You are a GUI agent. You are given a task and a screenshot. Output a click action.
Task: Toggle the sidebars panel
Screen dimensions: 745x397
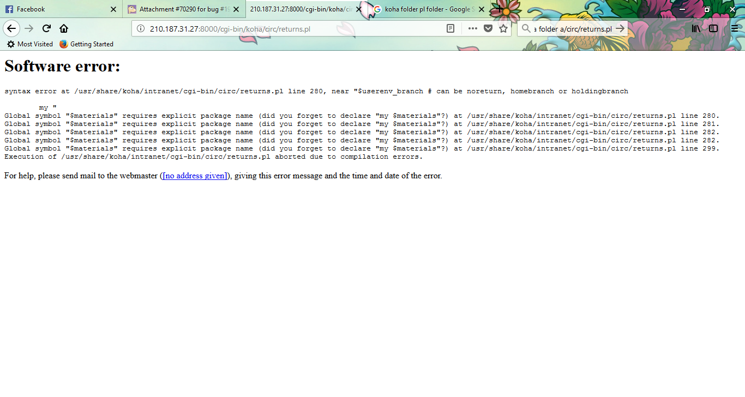pos(713,28)
